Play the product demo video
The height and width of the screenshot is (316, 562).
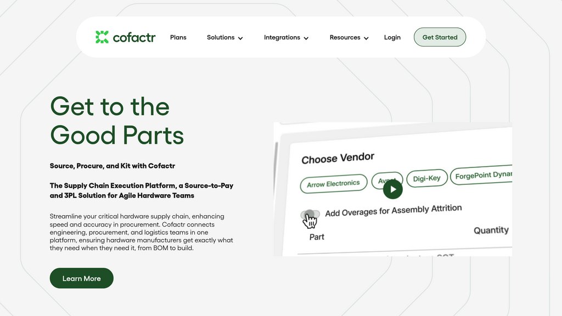392,189
